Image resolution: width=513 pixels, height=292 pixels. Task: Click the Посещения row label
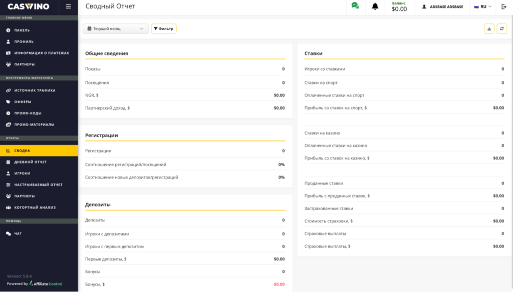[x=97, y=82]
